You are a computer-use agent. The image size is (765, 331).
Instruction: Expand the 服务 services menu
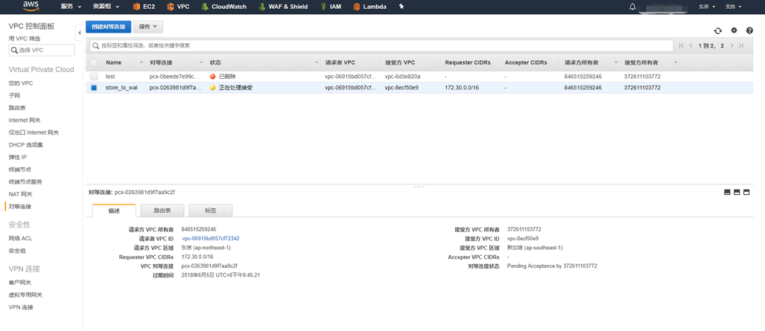point(71,7)
